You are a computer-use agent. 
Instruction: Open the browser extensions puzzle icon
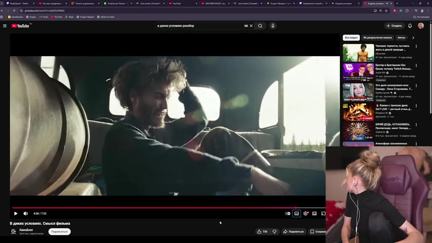[x=407, y=10]
